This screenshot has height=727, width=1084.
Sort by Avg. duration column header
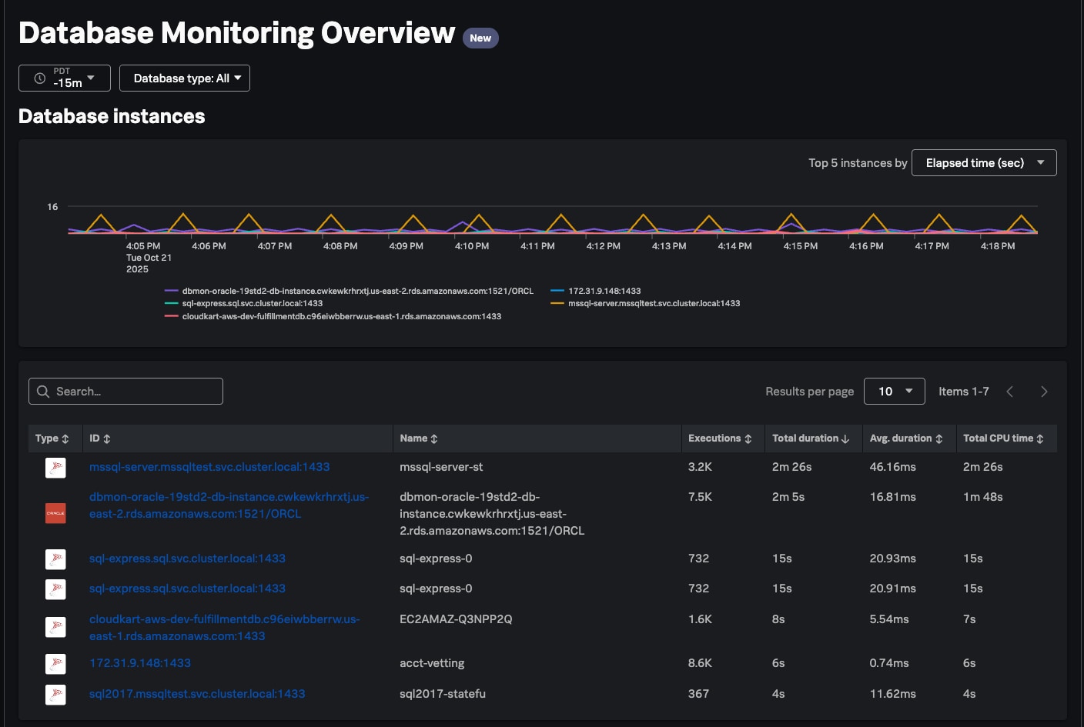(905, 439)
